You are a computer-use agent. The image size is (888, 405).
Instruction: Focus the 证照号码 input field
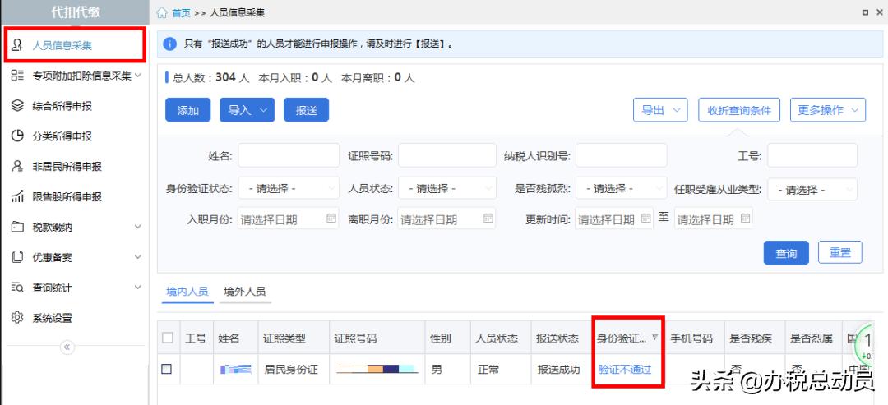(447, 155)
